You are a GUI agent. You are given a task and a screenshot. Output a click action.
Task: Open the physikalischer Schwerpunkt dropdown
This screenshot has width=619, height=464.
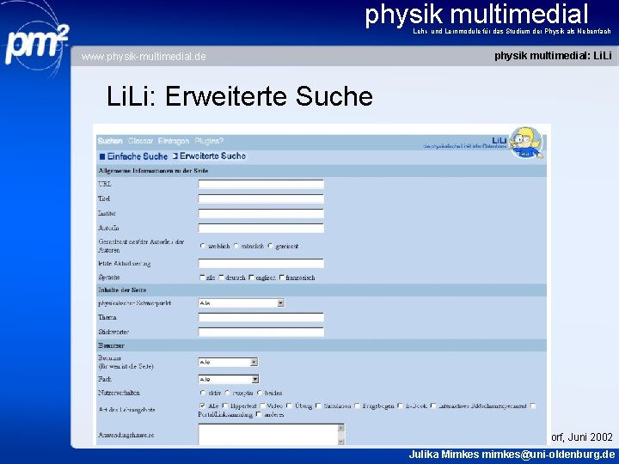(242, 303)
